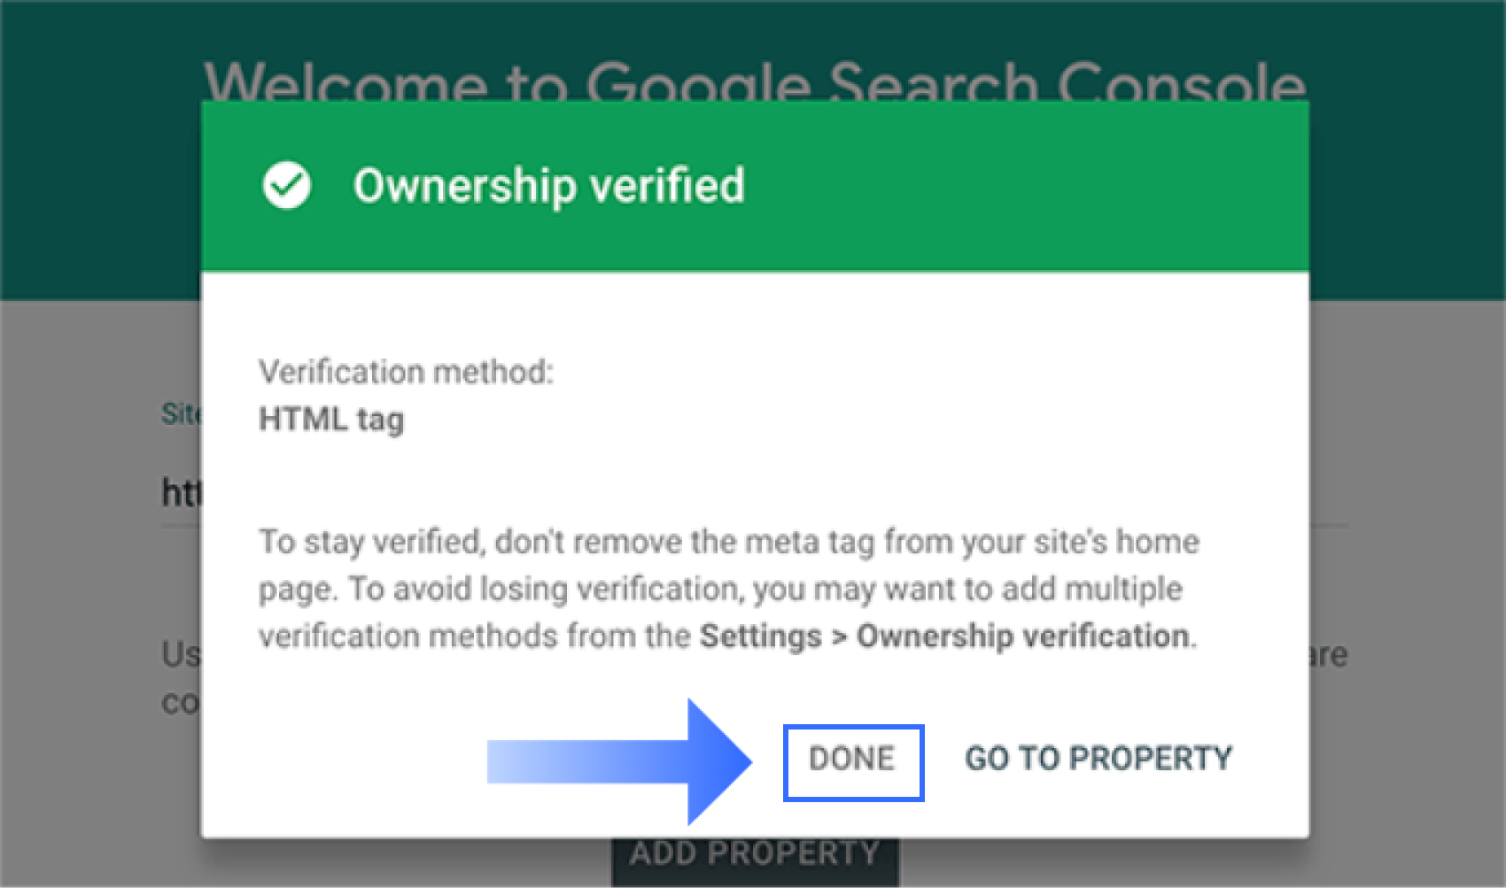Screen dimensions: 1506x888
Task: Click the white checkmark icon in header
Action: [286, 185]
